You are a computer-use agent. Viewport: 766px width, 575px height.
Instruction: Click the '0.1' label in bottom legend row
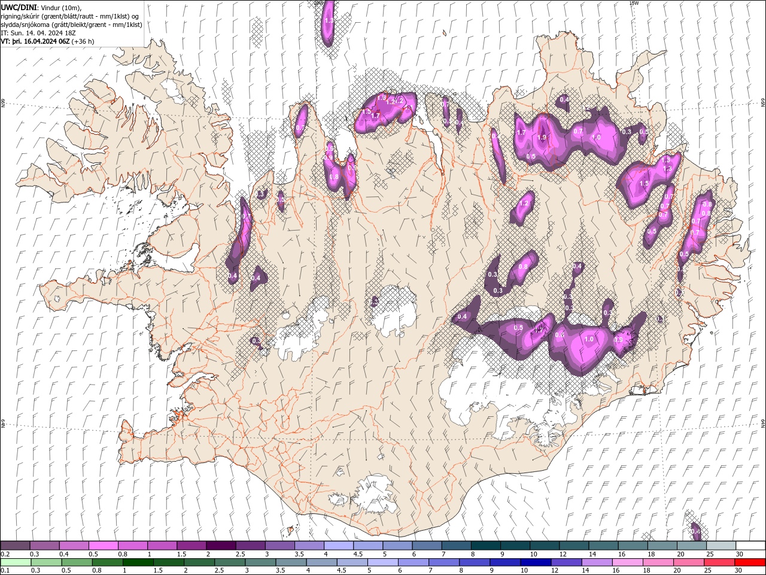pos(5,570)
